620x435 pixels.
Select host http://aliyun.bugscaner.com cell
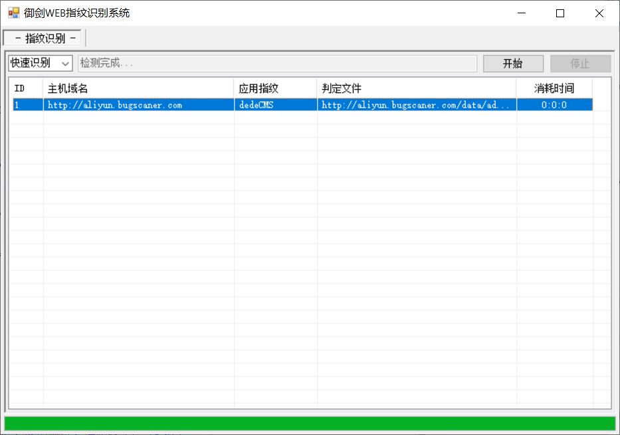(x=138, y=105)
